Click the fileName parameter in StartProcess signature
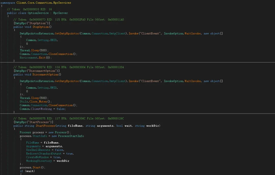This screenshot has width=275, height=175. click(75, 126)
